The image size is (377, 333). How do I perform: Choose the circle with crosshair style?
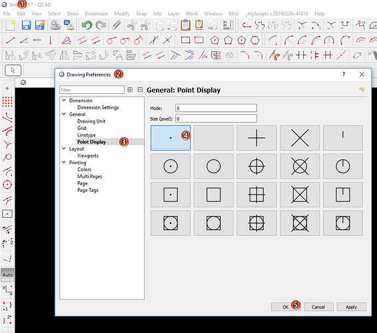tap(256, 166)
